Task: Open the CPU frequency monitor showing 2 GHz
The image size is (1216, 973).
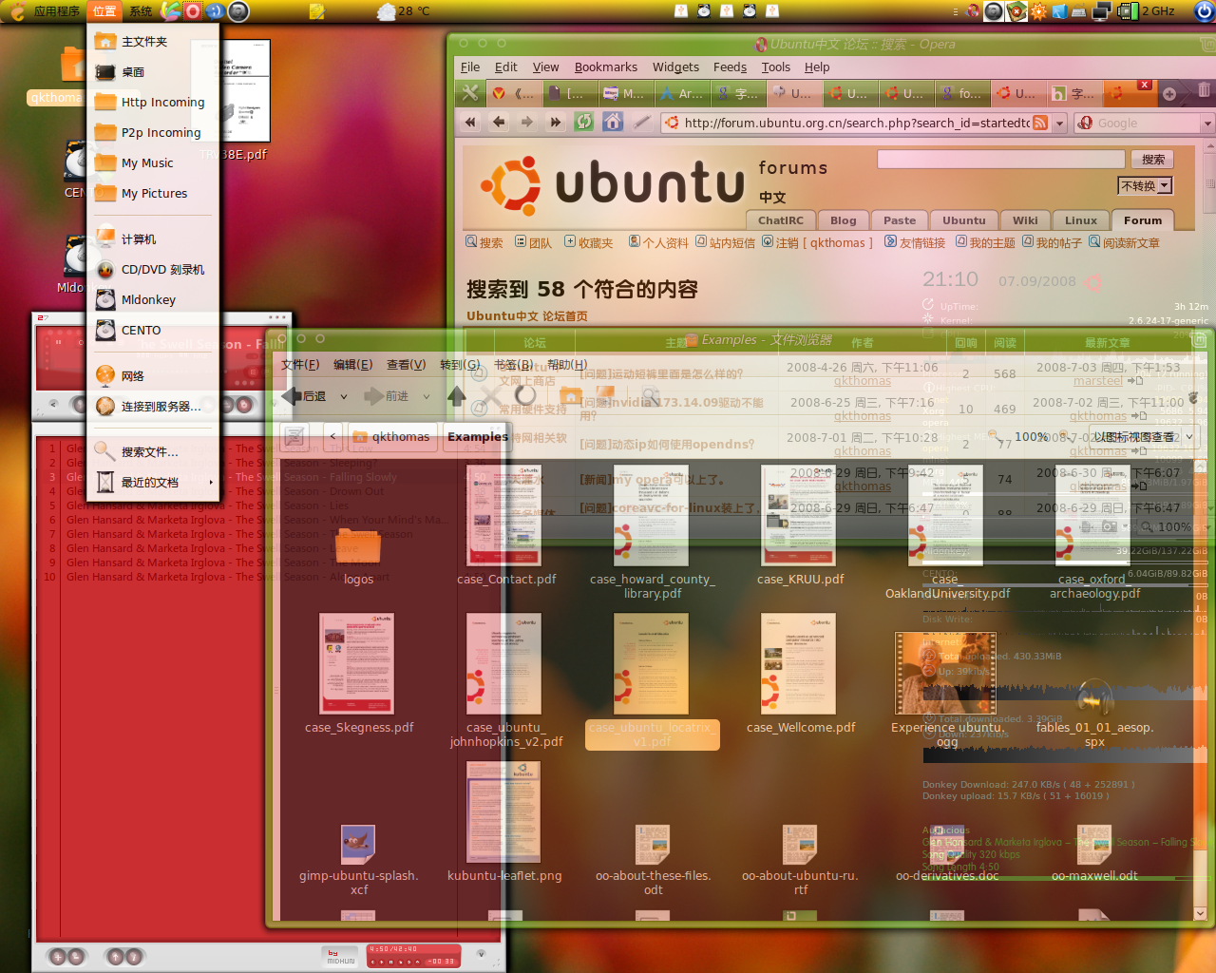Action: coord(1148,11)
